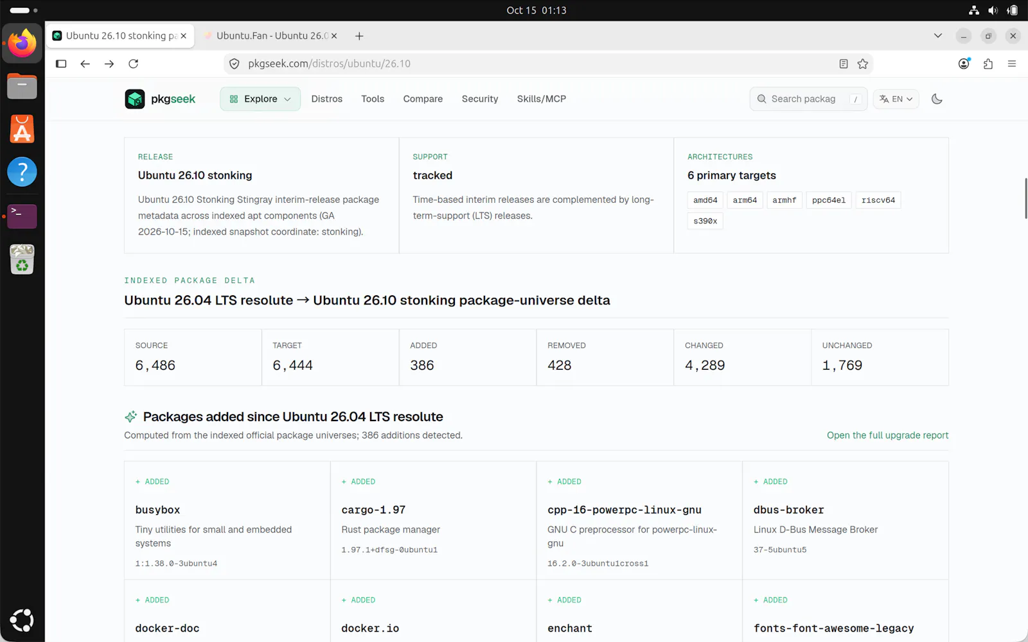
Task: Toggle dark mode moon icon
Action: click(x=937, y=99)
